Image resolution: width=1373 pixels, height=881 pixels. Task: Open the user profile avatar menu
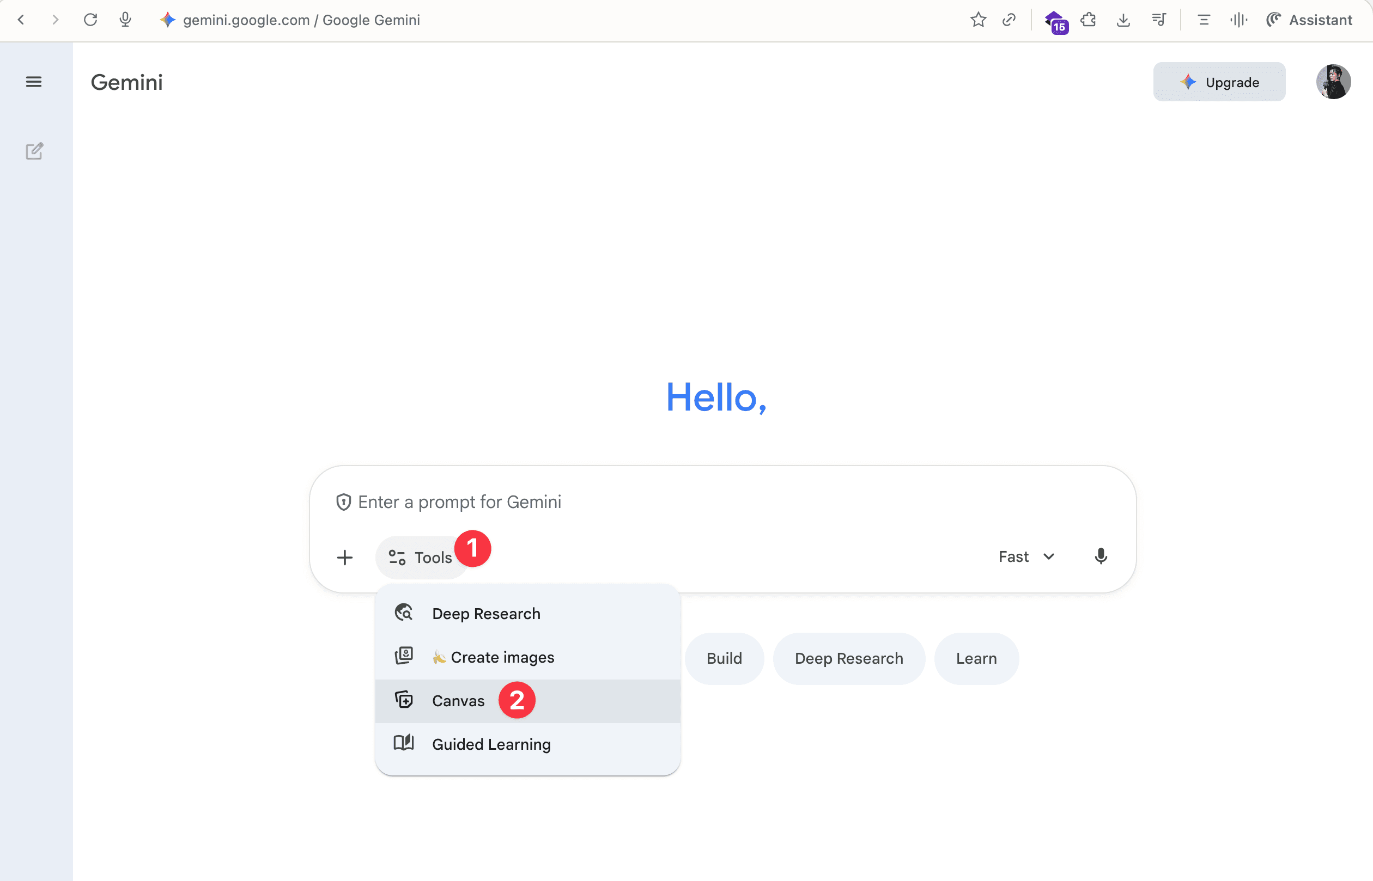tap(1333, 82)
